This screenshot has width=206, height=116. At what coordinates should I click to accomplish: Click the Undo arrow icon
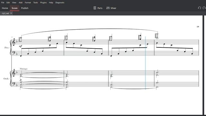click(x=199, y=8)
